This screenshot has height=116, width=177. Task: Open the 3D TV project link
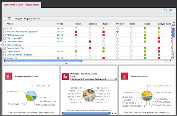9,28
